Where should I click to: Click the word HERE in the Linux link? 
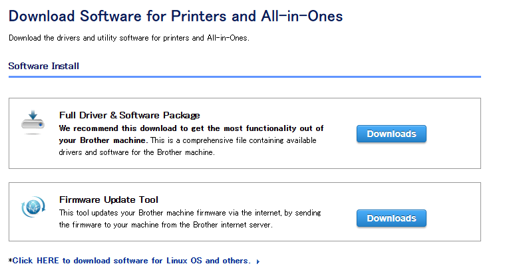pyautogui.click(x=49, y=261)
